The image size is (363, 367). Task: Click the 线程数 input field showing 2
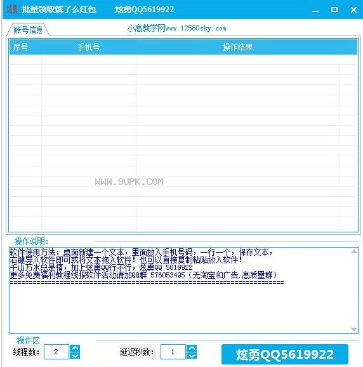(56, 352)
